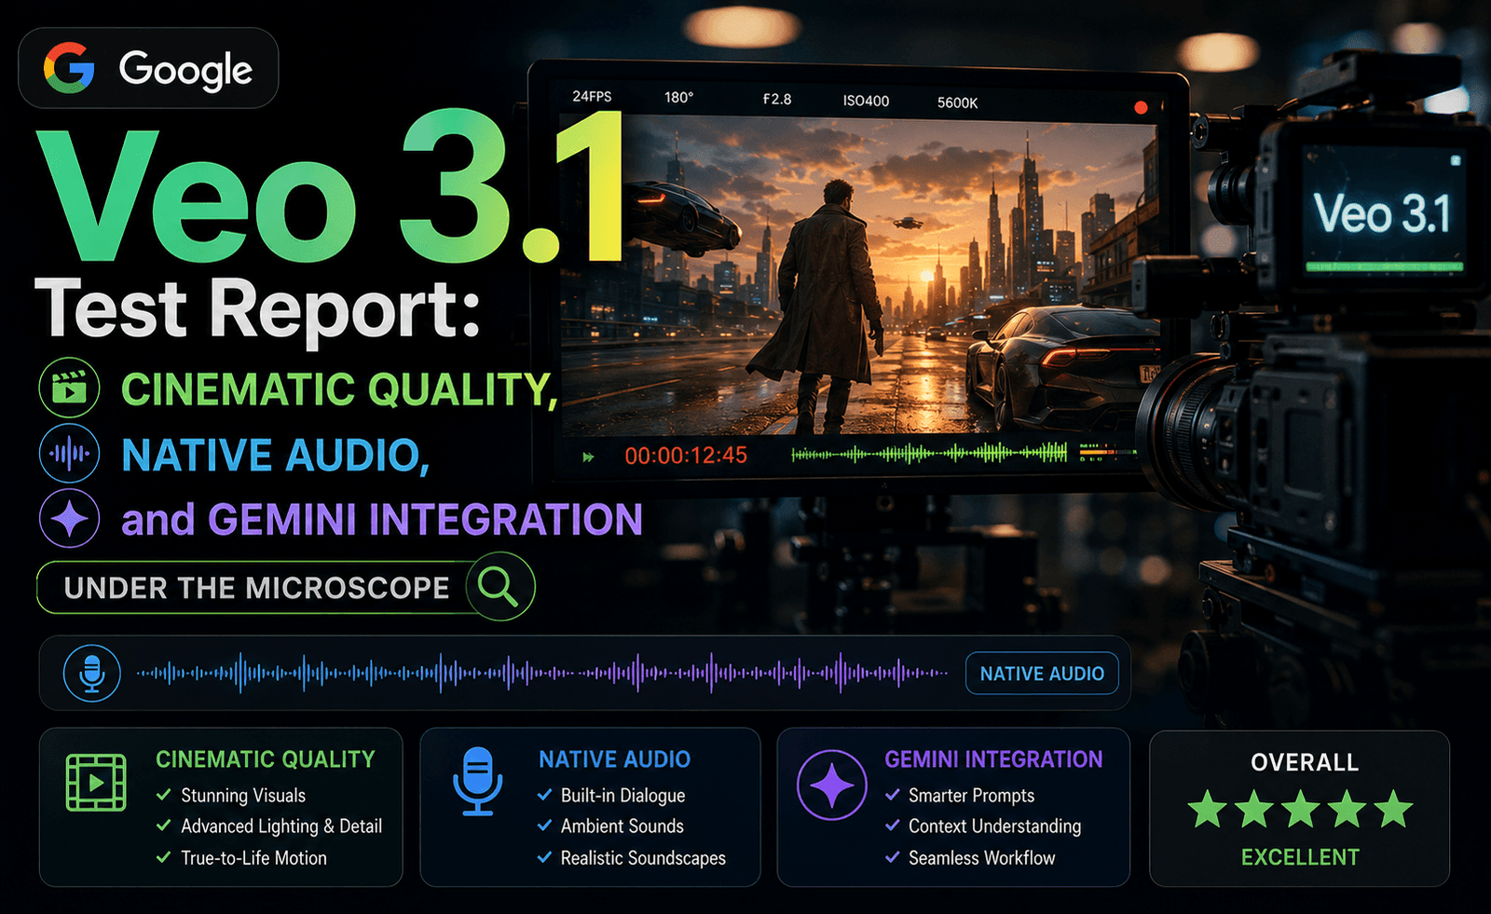This screenshot has height=914, width=1491.
Task: Click the checkmark beside Ambient Sounds
Action: coord(545,825)
